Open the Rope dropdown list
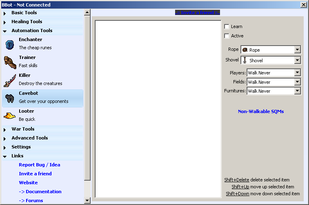 coord(297,50)
